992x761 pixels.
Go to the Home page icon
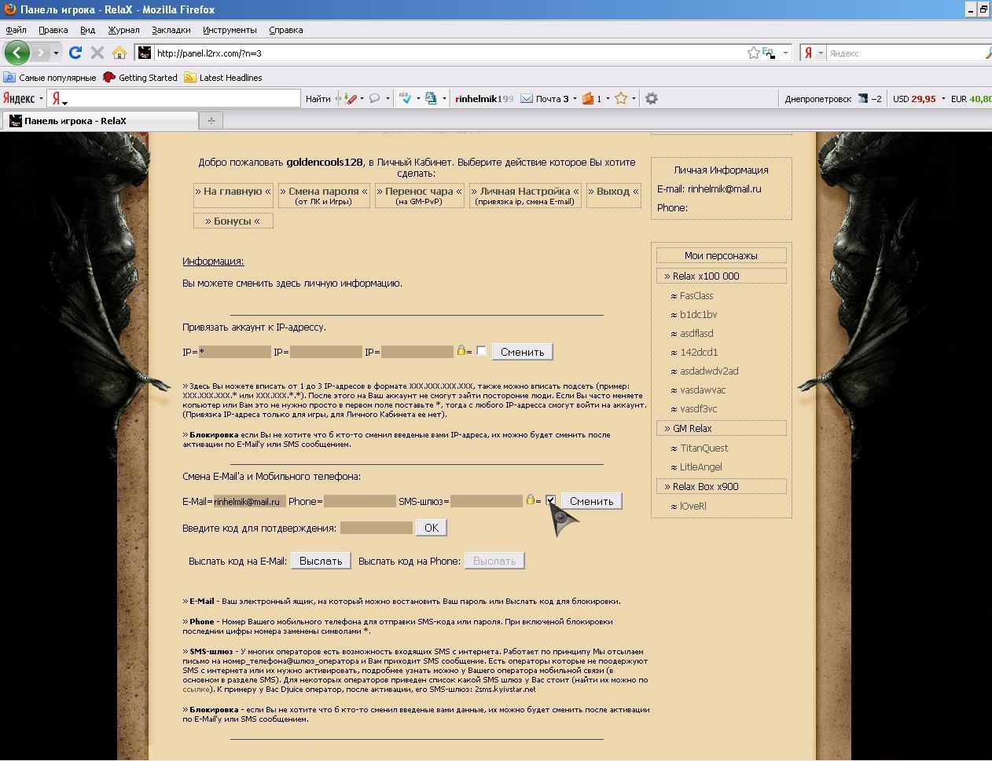point(119,53)
